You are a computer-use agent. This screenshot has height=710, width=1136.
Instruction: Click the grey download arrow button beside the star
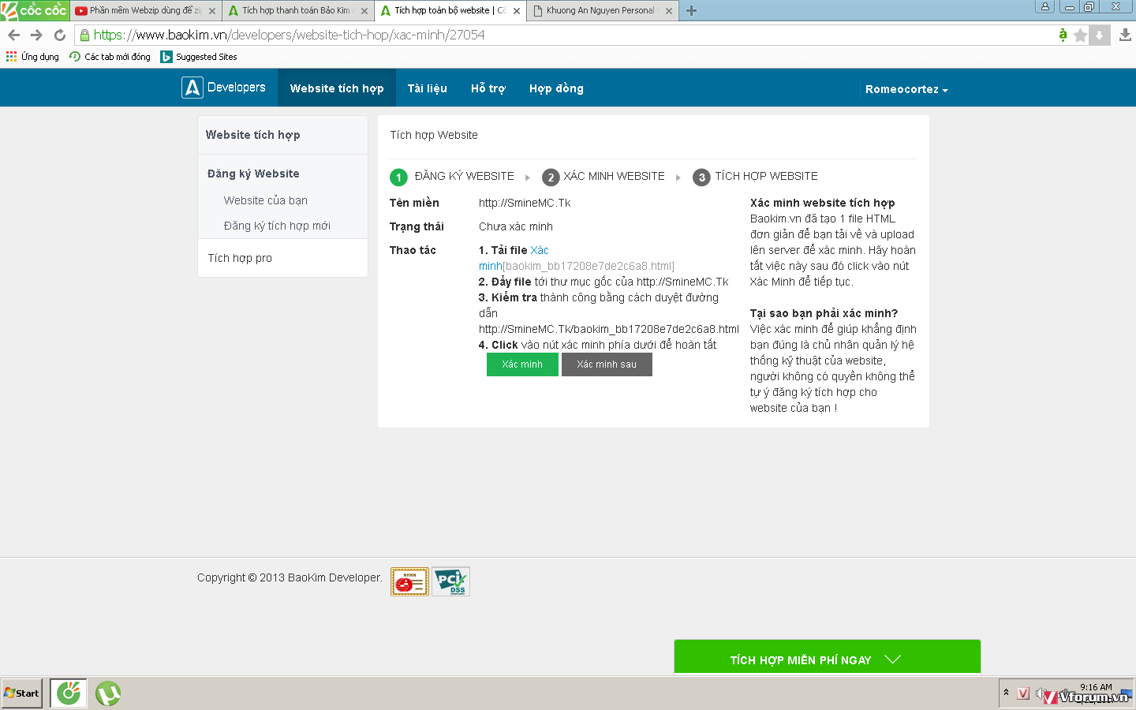point(1100,35)
